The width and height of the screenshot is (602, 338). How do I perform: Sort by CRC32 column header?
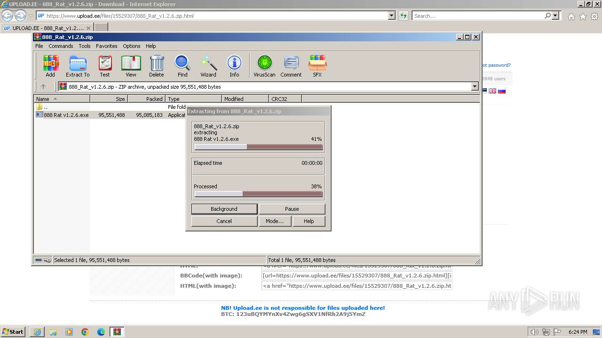pyautogui.click(x=285, y=99)
